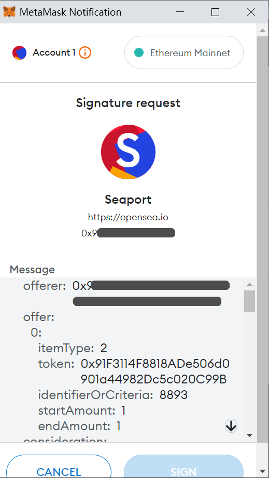Click the window scroll-down arrow at bottom right
Viewport: 269px width, 478px height.
[x=262, y=471]
